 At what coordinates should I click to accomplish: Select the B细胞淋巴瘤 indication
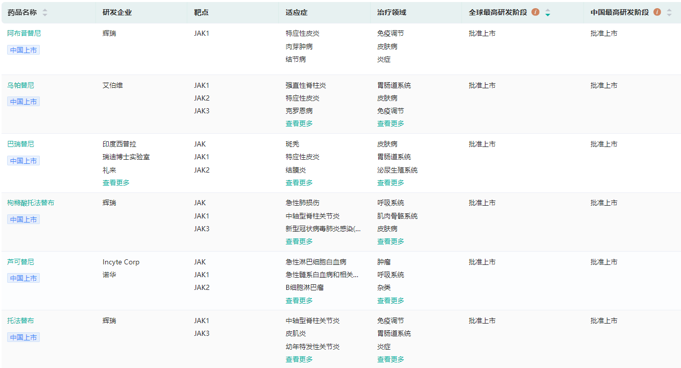[x=304, y=287]
